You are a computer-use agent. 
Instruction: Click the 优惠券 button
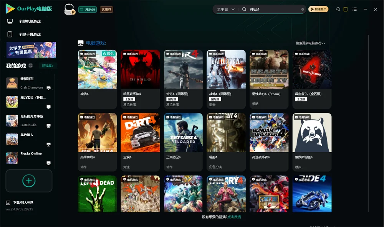pyautogui.click(x=106, y=10)
